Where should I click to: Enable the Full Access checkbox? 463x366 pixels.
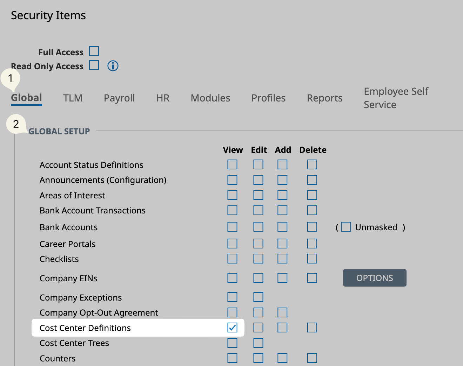point(94,51)
